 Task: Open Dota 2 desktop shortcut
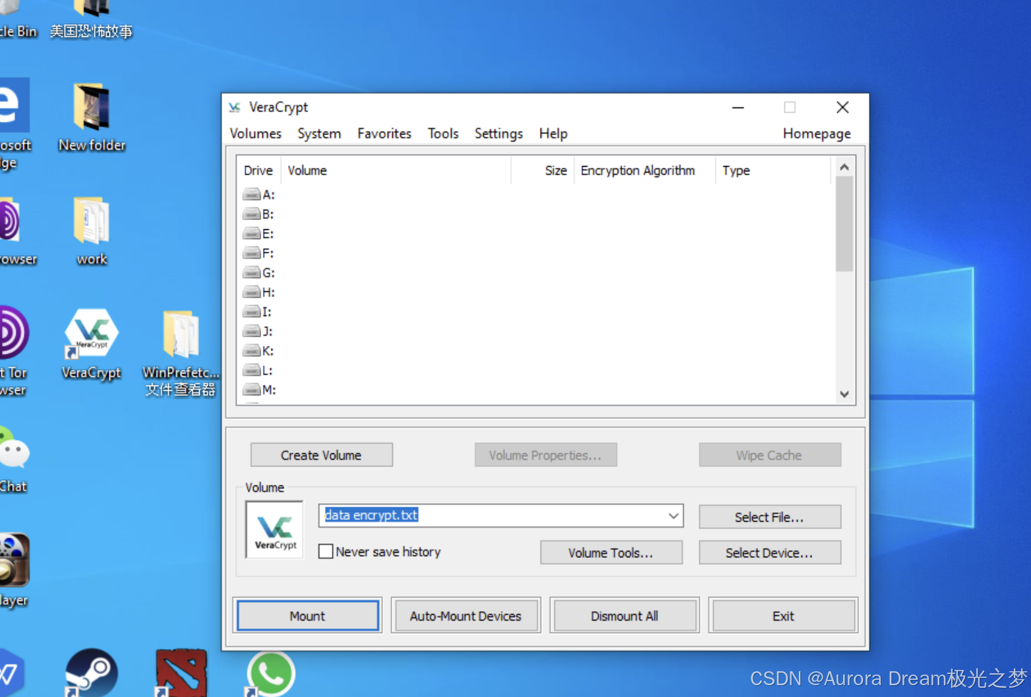[181, 673]
